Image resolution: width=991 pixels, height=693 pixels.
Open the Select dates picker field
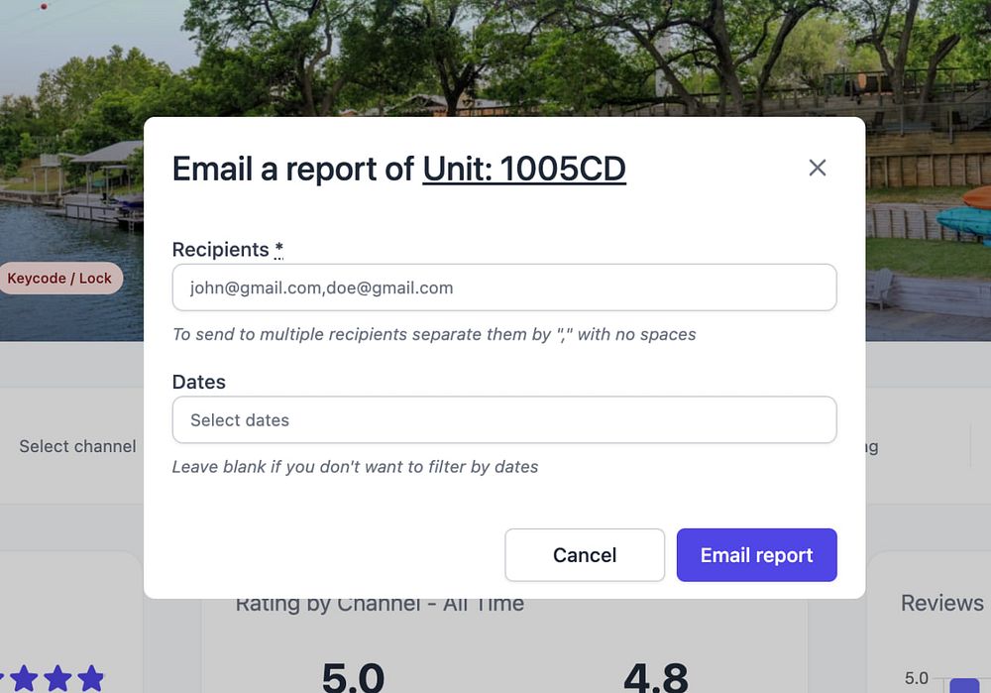pos(504,420)
